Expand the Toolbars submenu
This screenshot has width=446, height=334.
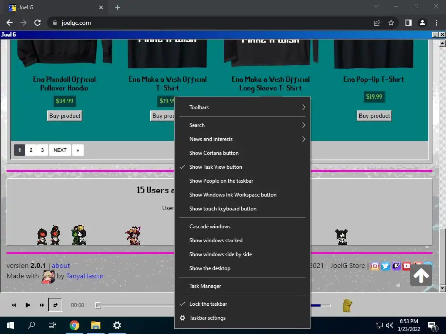coord(242,107)
